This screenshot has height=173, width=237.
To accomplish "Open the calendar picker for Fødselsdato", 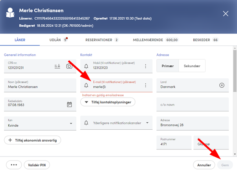I will pos(69,104).
